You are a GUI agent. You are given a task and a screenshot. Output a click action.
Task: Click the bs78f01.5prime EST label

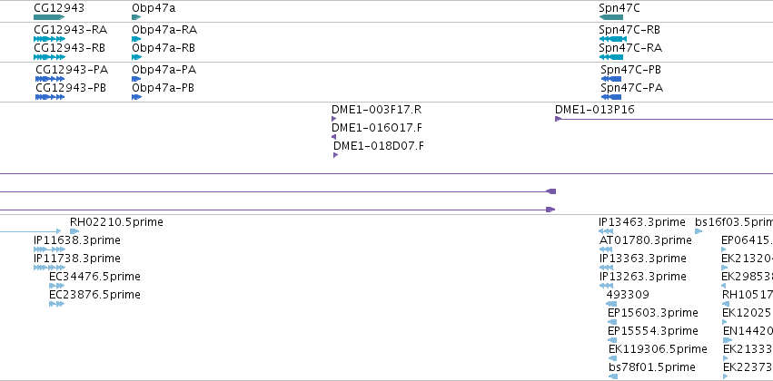651,367
